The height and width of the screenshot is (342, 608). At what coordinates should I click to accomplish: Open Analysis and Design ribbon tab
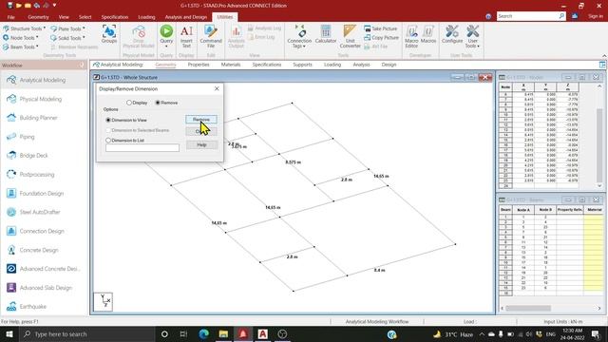coord(186,17)
